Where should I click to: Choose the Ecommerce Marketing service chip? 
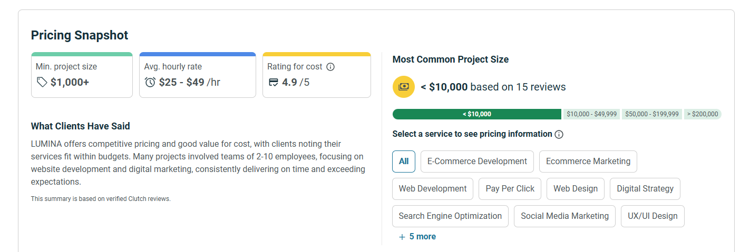pos(588,162)
